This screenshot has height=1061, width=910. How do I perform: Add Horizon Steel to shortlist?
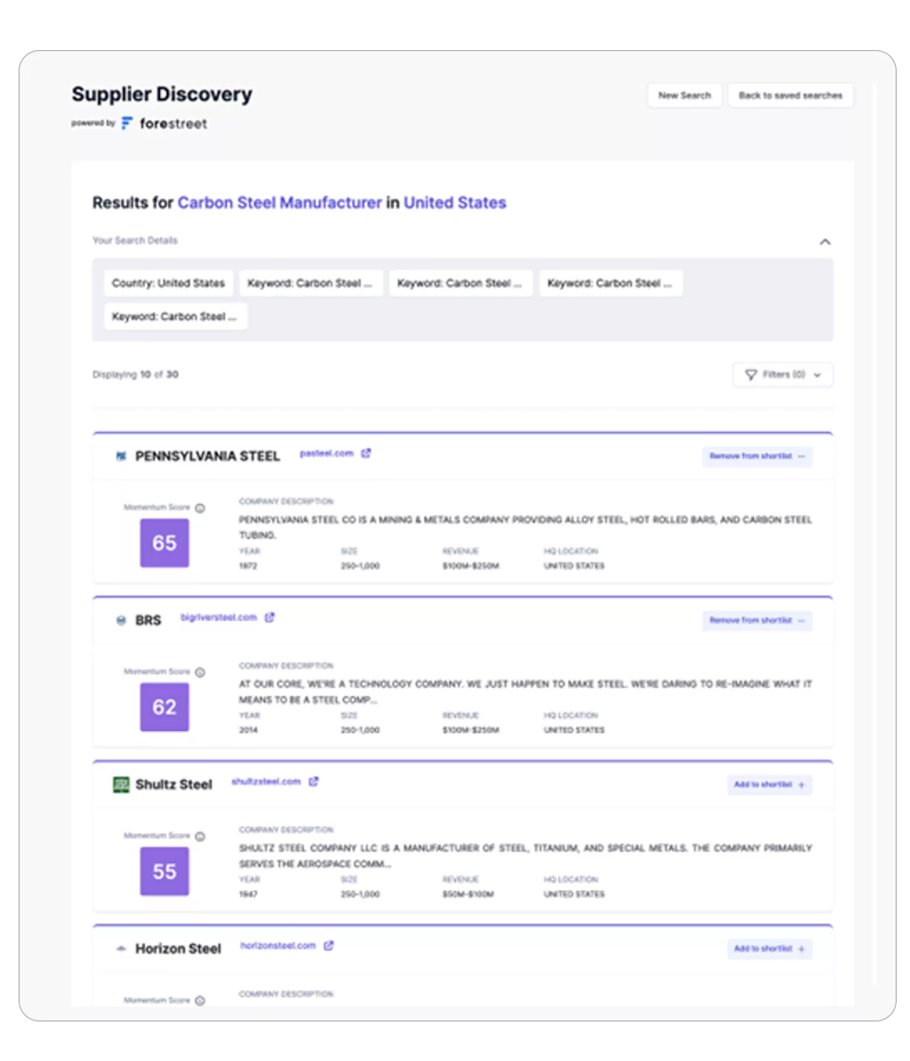[x=769, y=949]
